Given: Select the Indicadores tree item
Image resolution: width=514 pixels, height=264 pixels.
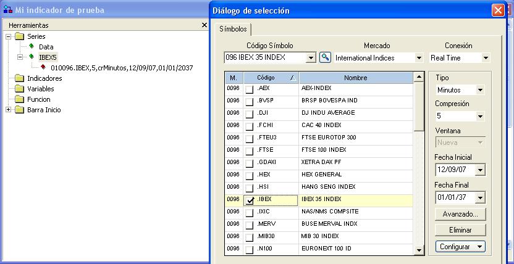Looking at the screenshot, I should pyautogui.click(x=44, y=78).
